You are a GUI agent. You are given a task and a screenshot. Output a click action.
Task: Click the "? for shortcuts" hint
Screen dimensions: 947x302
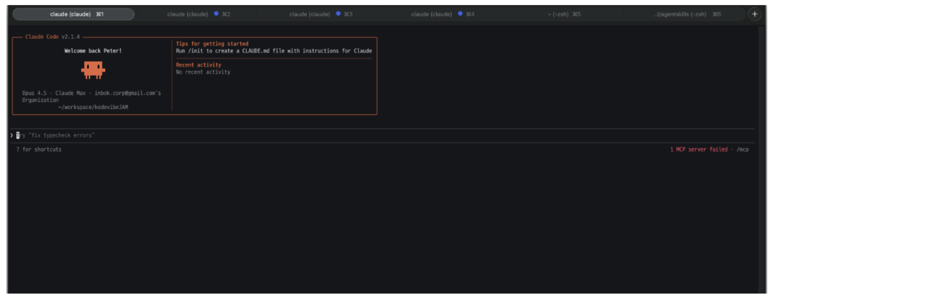click(39, 149)
